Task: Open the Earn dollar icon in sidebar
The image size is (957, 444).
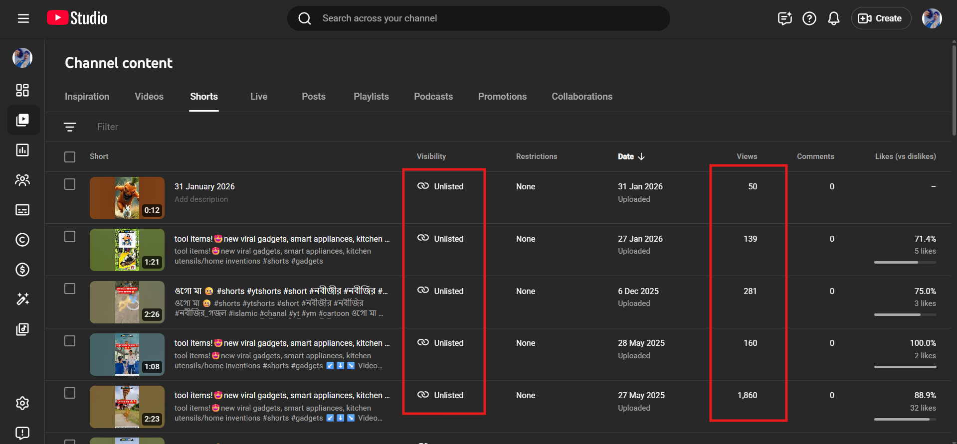Action: [x=22, y=270]
